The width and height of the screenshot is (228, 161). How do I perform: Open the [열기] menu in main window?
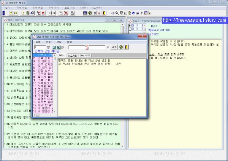point(8,8)
